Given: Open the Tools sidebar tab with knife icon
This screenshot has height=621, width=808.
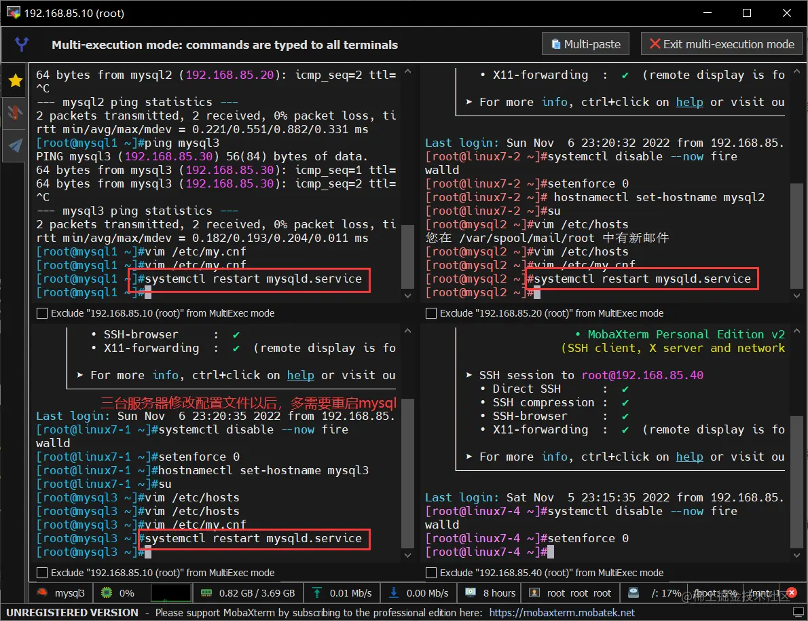Looking at the screenshot, I should [x=16, y=112].
